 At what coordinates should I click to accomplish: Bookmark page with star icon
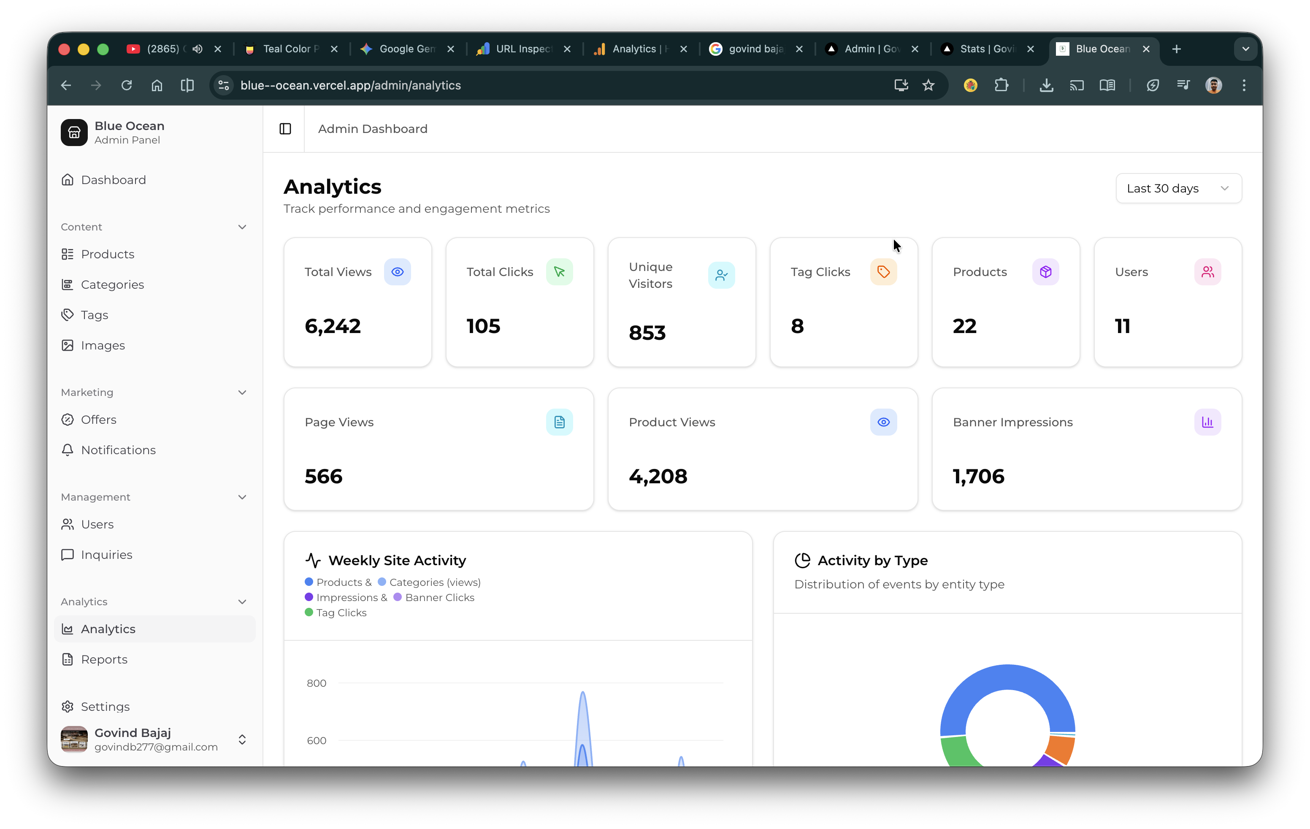(928, 85)
